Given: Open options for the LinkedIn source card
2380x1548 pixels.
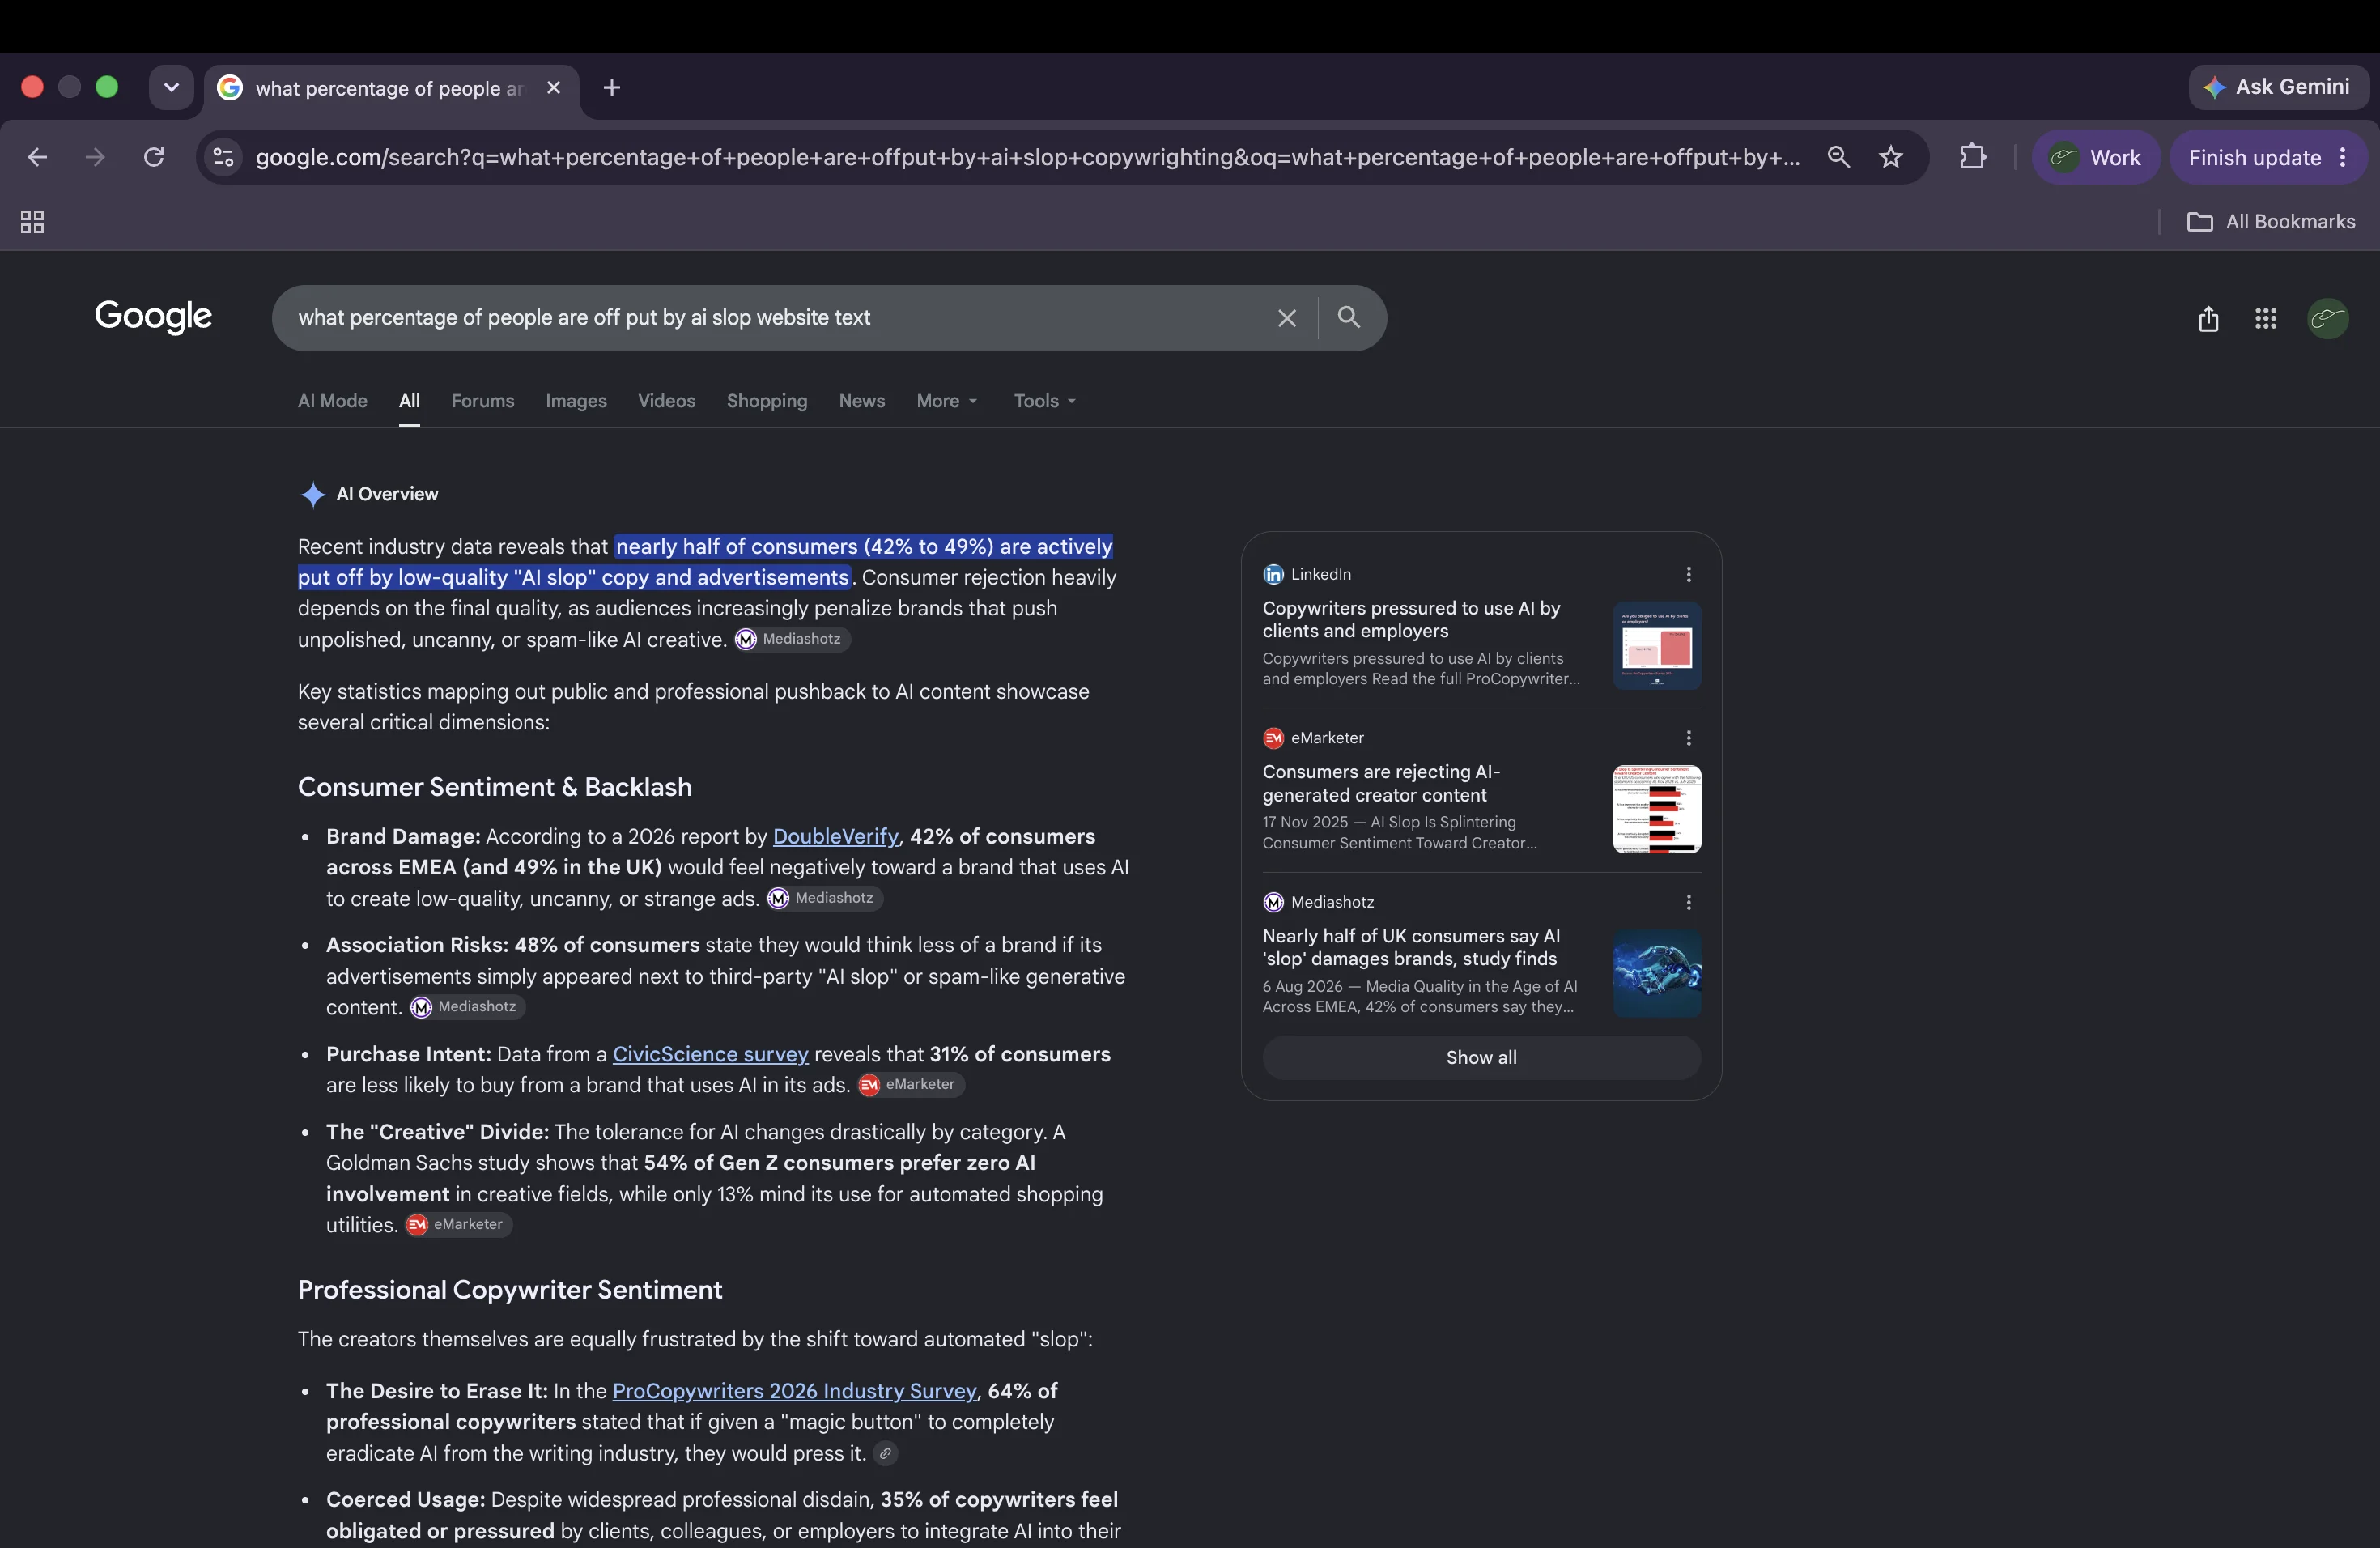Looking at the screenshot, I should tap(1688, 574).
